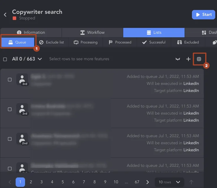The width and height of the screenshot is (217, 188).
Task: Open first row's 3rd-degree profile avatar
Action: [x=22, y=80]
